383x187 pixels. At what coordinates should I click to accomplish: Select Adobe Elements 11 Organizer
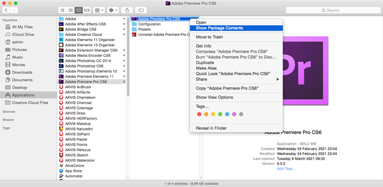coord(90,40)
